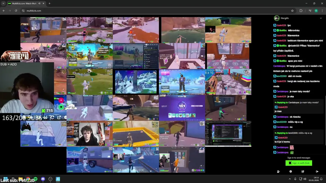The width and height of the screenshot is (326, 183).
Task: Click the green heart follow button
Action: [x=61, y=107]
